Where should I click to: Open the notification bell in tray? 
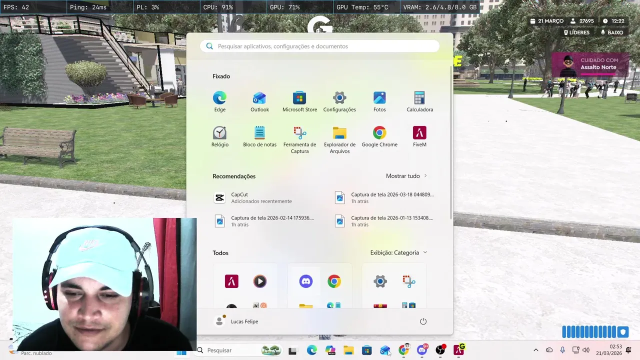628,350
